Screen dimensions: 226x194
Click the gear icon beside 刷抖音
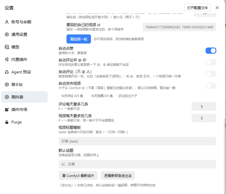tap(7, 97)
